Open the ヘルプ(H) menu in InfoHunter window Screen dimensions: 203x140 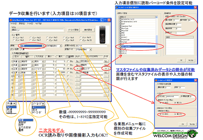[38, 24]
